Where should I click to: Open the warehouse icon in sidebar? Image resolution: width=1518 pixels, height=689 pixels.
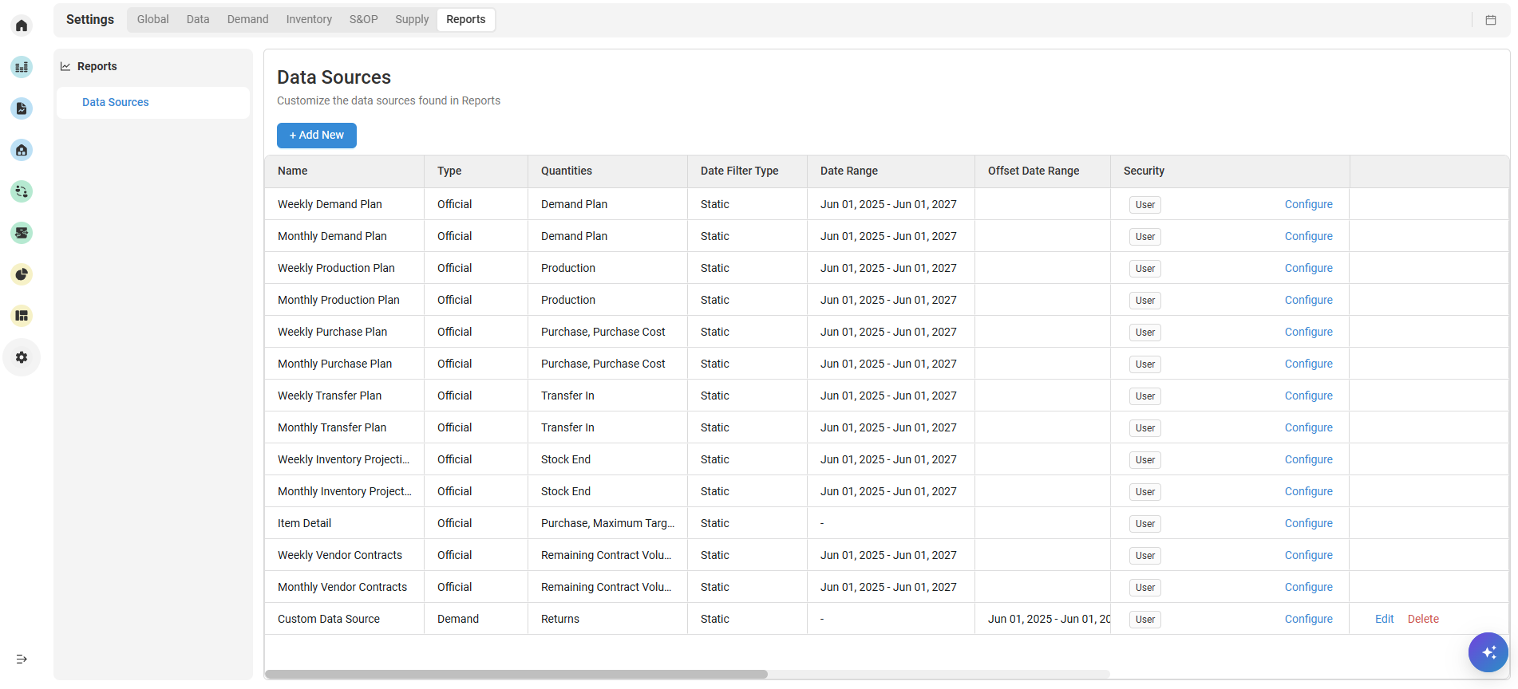tap(22, 150)
